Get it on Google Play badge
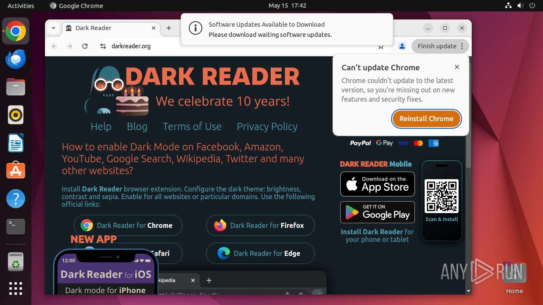543x305 pixels. pyautogui.click(x=378, y=212)
